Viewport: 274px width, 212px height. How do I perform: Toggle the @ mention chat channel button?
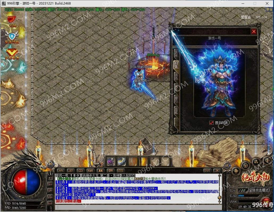click(50, 190)
